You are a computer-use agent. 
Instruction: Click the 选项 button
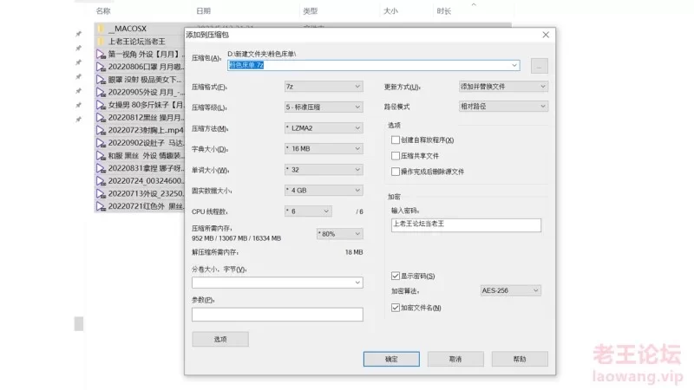[220, 340]
